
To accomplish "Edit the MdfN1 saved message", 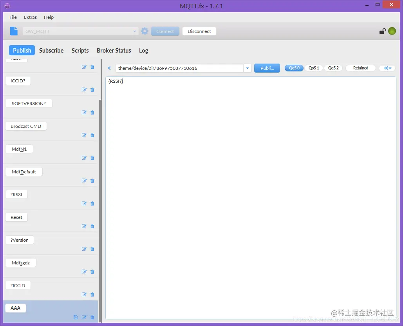I will [x=84, y=158].
